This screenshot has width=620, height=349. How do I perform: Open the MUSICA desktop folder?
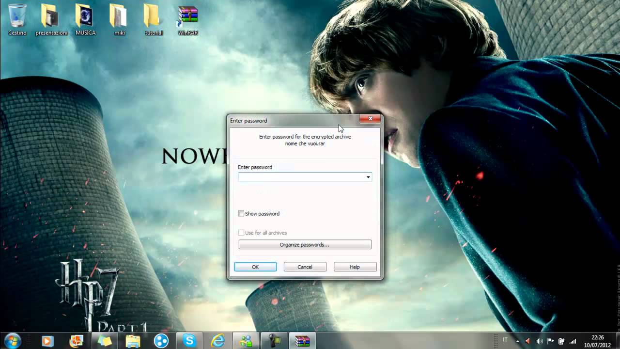tap(85, 19)
